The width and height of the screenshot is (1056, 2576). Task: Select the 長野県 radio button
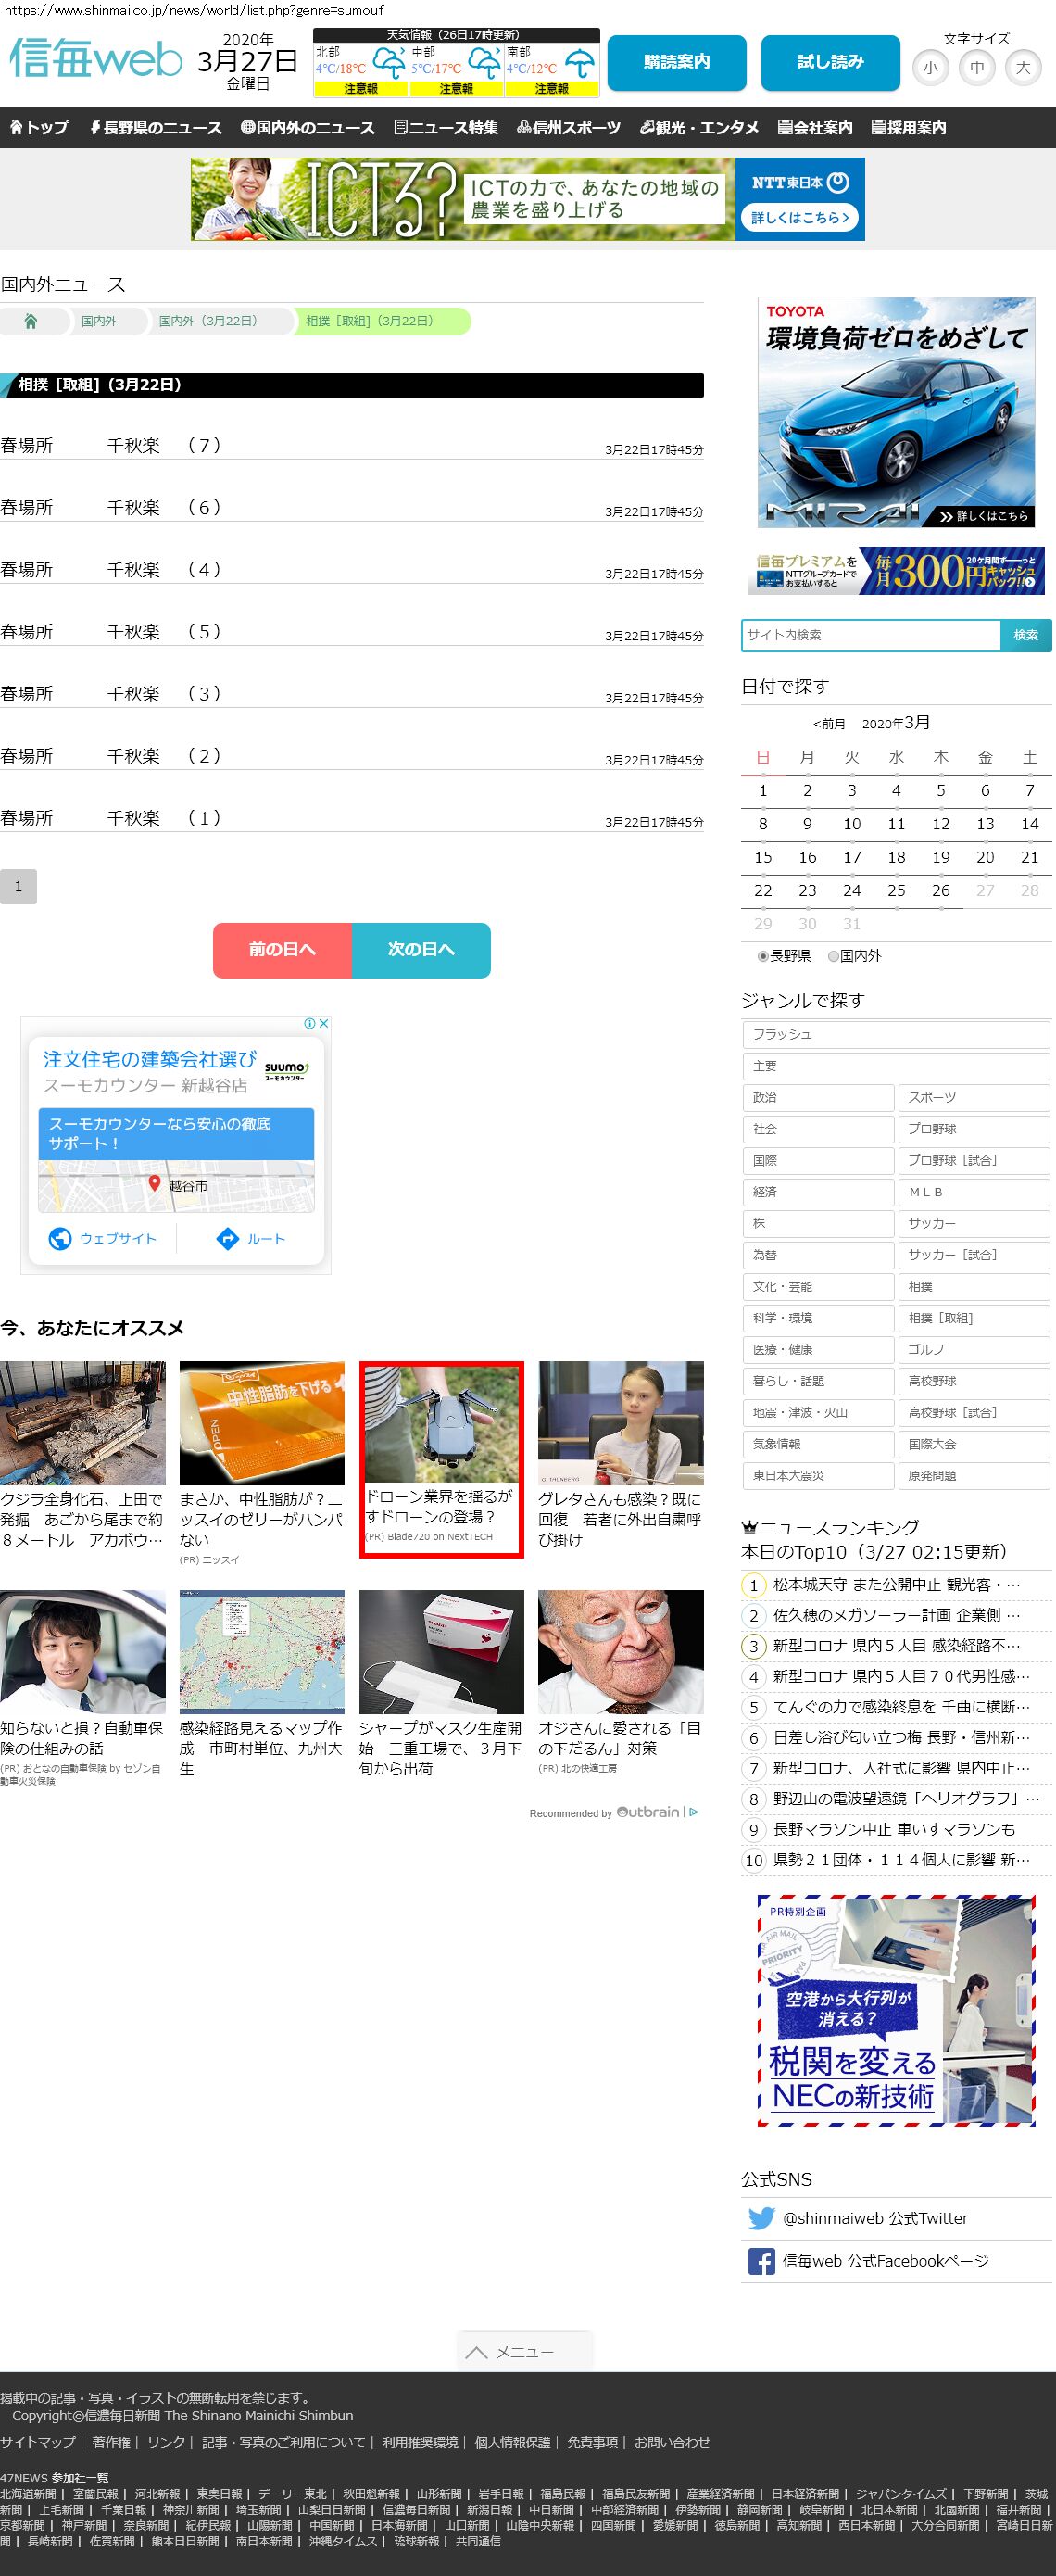(x=763, y=956)
